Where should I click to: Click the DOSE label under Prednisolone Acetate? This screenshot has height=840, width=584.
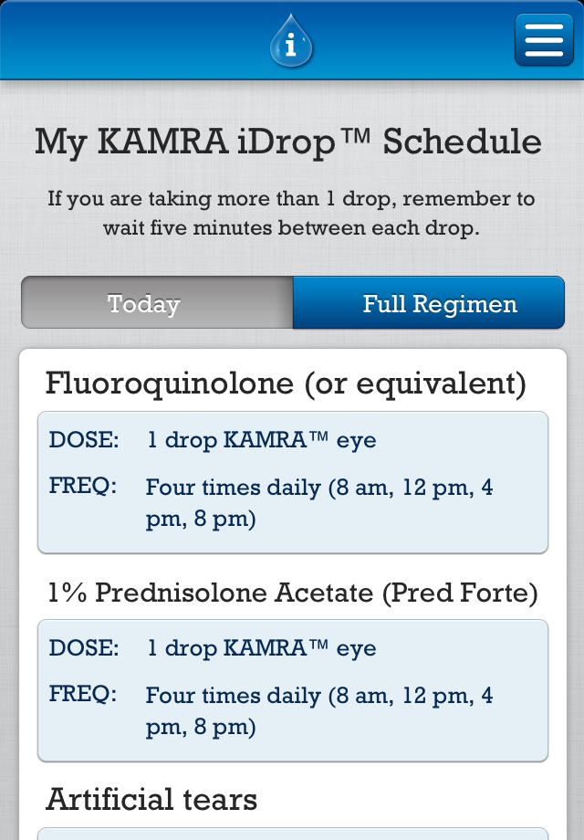84,648
